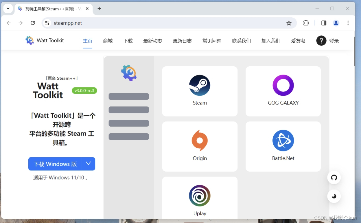Image resolution: width=361 pixels, height=223 pixels.
Task: Click the Watt Toolkit logo in header
Action: coord(30,40)
